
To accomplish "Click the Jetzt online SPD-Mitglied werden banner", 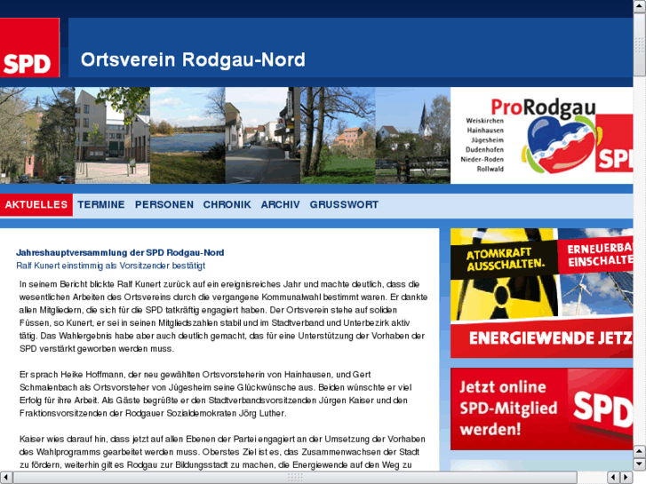I will coord(542,409).
